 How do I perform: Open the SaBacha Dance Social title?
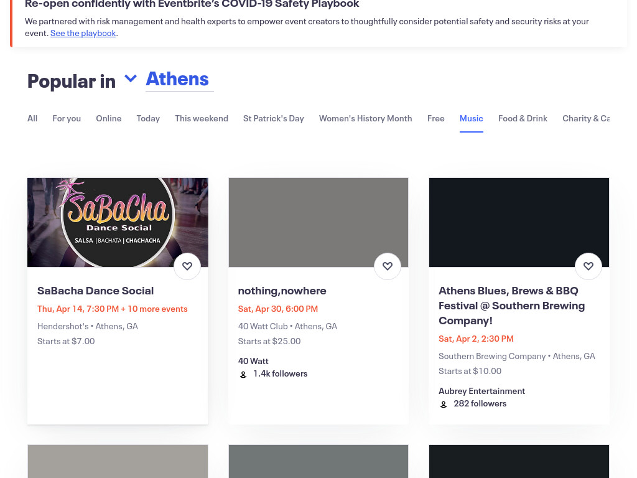95,291
